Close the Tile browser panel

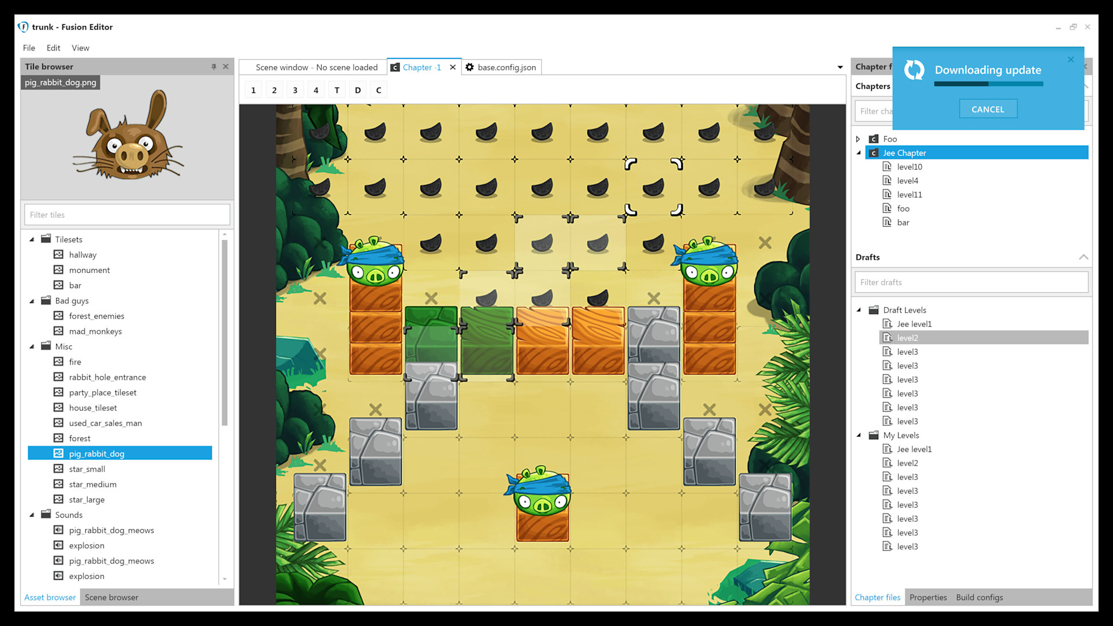click(x=226, y=67)
